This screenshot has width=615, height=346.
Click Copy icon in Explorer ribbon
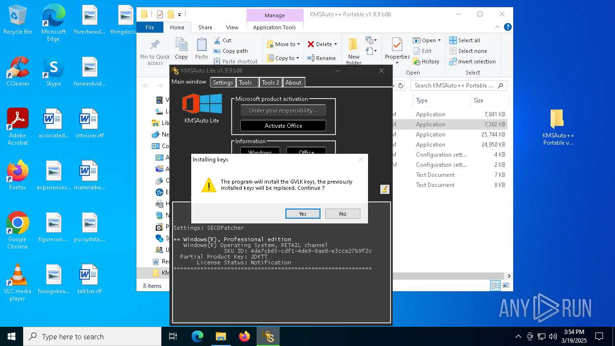click(181, 49)
